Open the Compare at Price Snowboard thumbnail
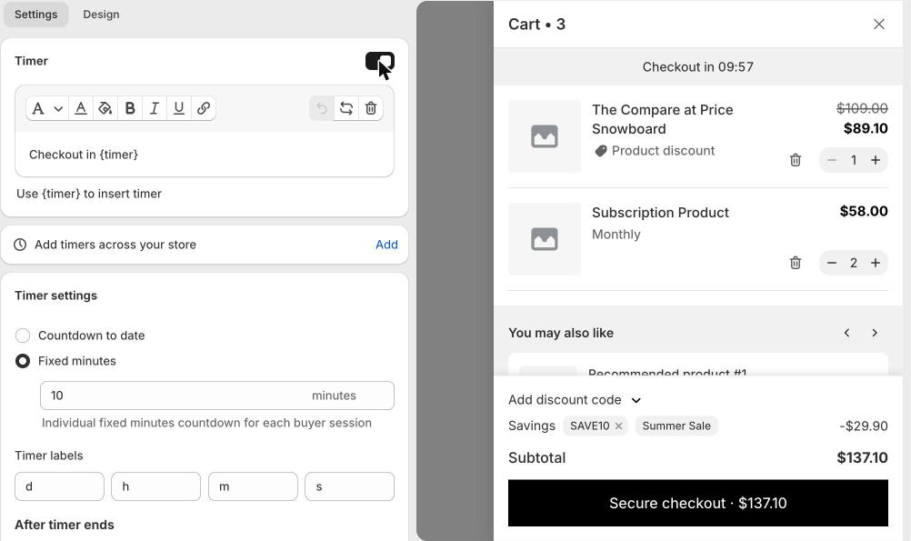 545,136
